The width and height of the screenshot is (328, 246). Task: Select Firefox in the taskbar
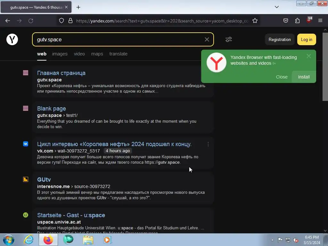48,240
